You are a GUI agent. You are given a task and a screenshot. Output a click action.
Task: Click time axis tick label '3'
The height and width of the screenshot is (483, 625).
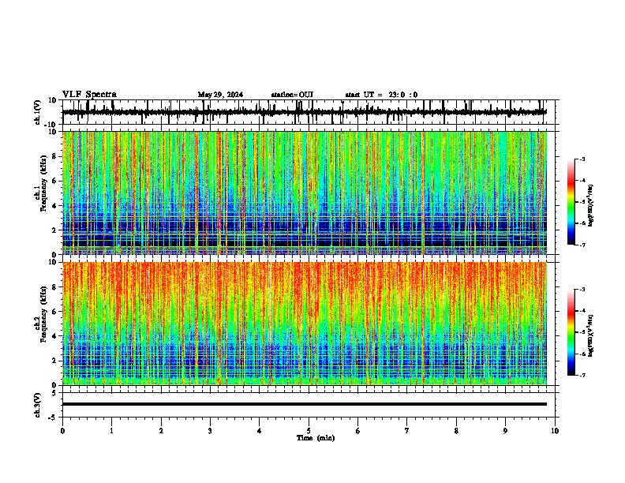click(x=210, y=431)
